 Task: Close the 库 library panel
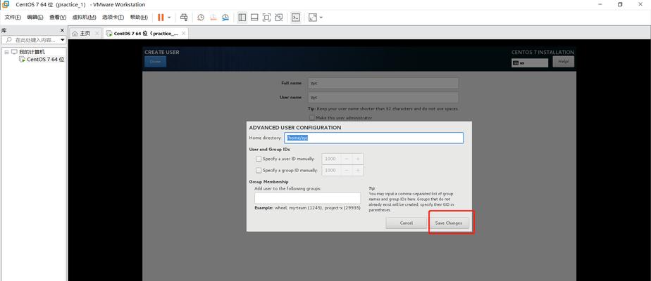(x=62, y=30)
